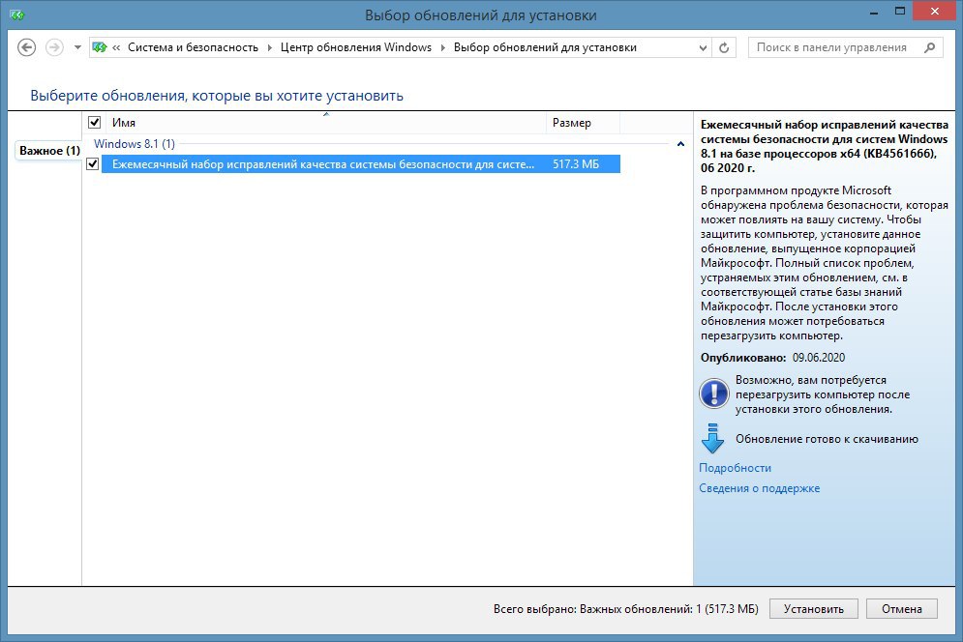Click the blue download arrow icon

click(x=712, y=438)
